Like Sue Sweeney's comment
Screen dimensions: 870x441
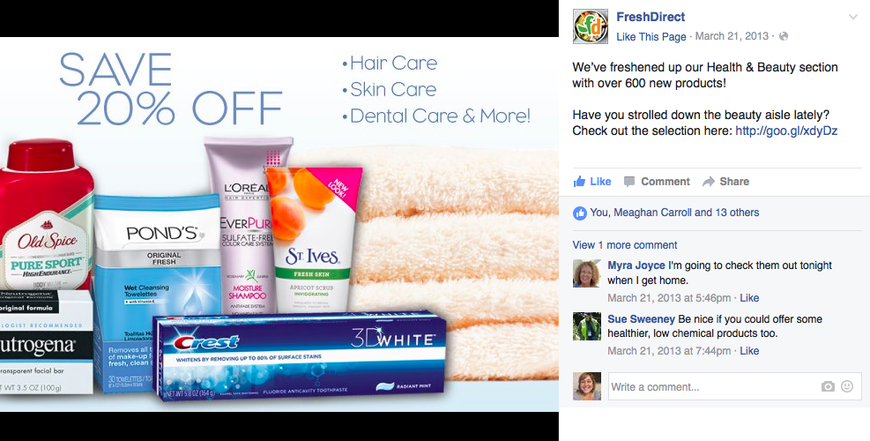(x=749, y=351)
